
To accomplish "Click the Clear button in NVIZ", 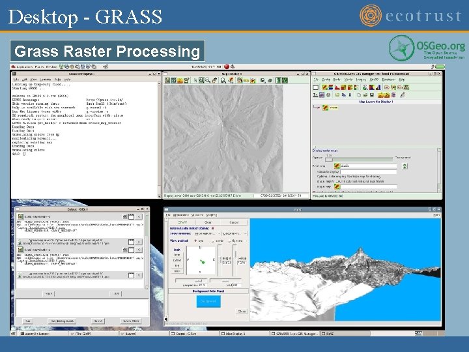I will point(208,222).
